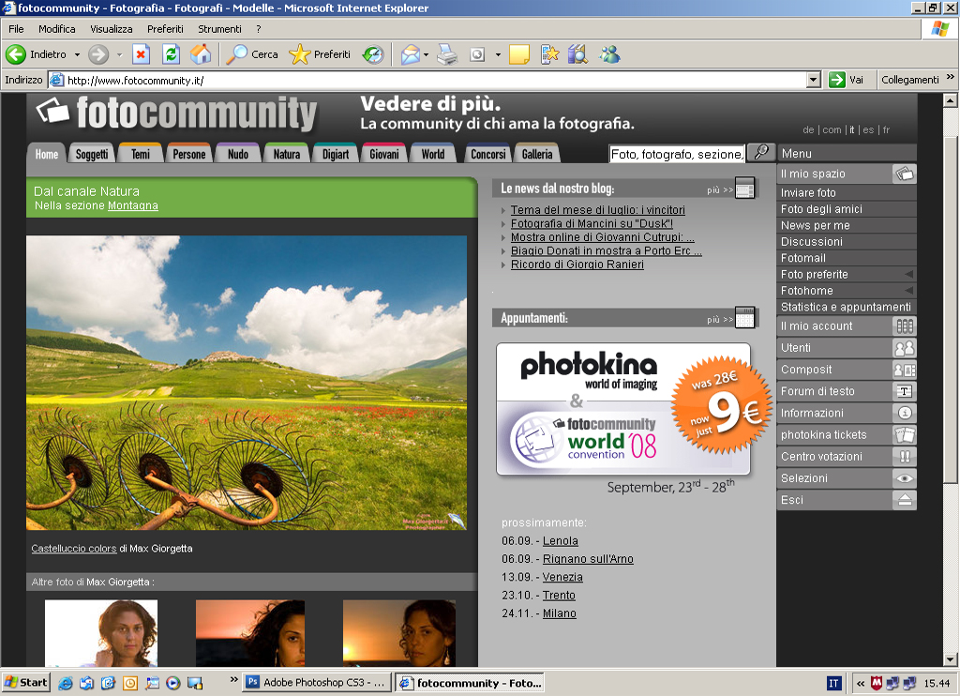Open the Galleria tab
Viewport: 960px width, 696px height.
(x=537, y=154)
